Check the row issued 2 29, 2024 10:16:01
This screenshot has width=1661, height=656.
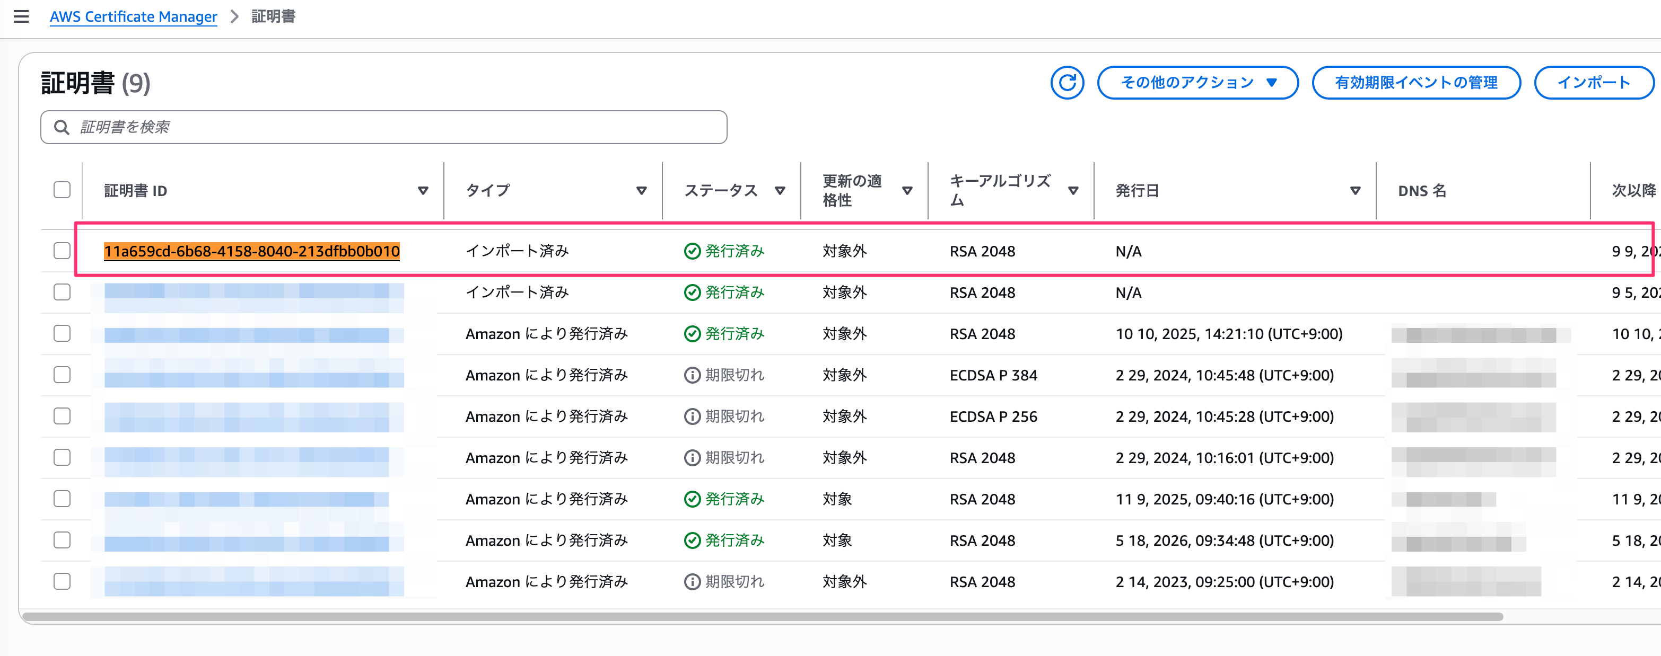point(62,457)
